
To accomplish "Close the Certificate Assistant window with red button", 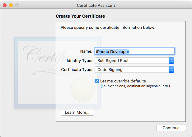I will click(5, 5).
